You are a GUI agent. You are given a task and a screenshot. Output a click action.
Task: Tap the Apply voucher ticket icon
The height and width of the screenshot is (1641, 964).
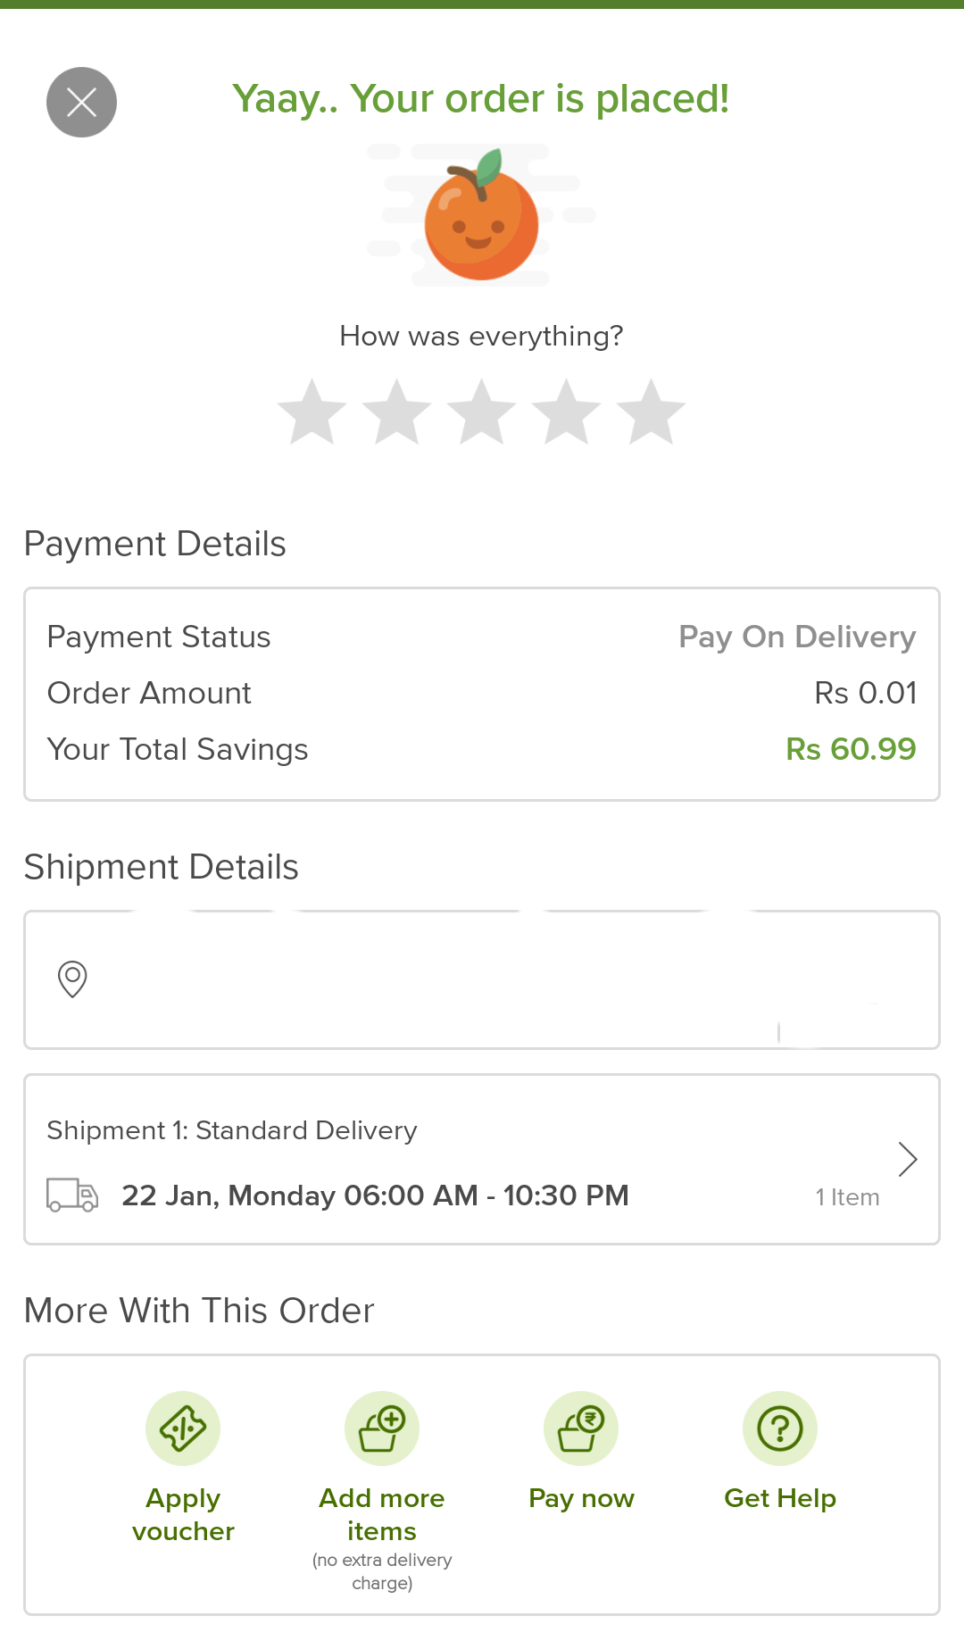(183, 1429)
